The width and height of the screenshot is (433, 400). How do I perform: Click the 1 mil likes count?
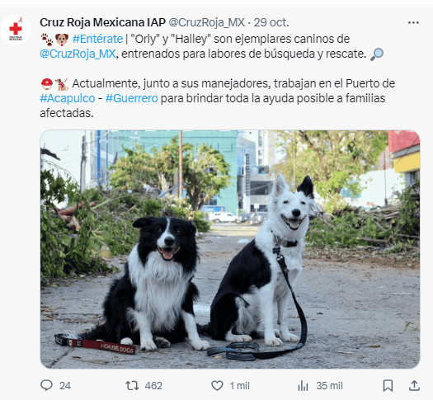(x=240, y=386)
